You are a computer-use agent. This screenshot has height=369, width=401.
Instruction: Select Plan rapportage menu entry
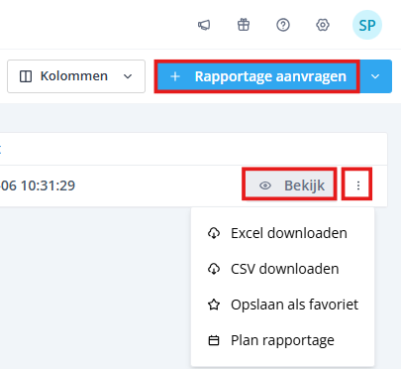pyautogui.click(x=282, y=340)
